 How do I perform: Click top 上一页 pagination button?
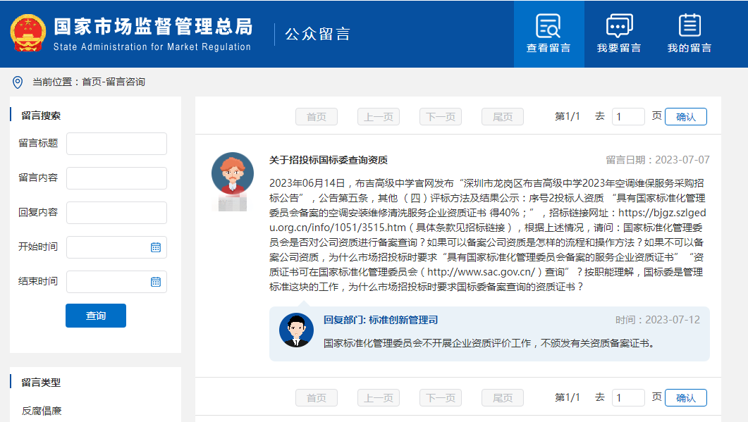pyautogui.click(x=379, y=117)
